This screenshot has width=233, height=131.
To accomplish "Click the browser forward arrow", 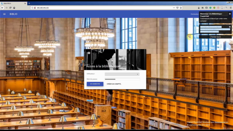I will pos(7,8).
